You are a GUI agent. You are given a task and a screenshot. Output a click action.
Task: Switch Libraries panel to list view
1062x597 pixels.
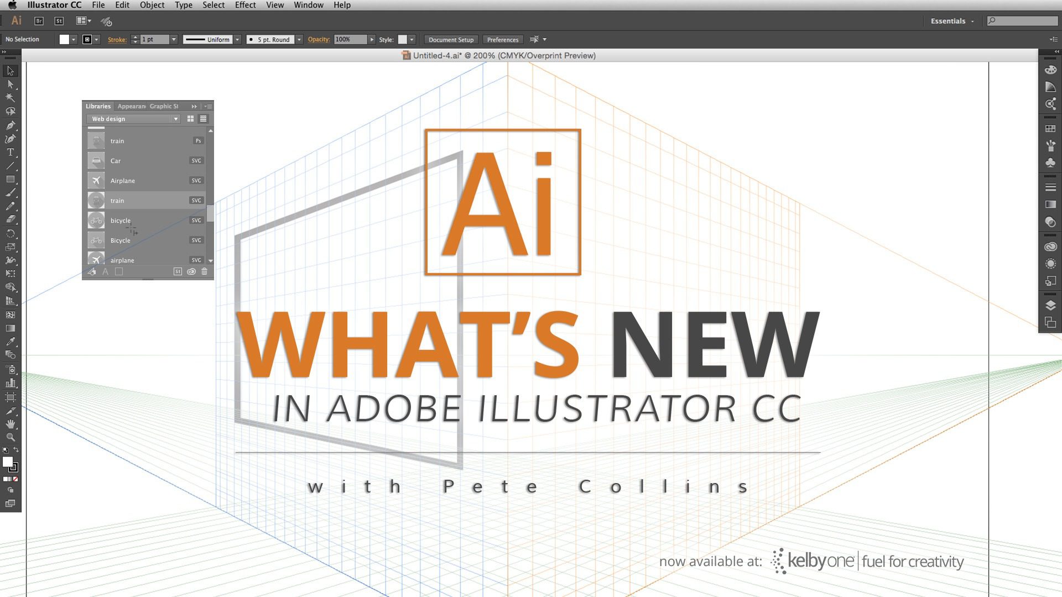click(203, 119)
